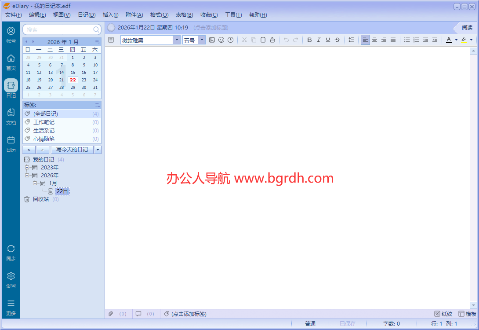Collapse the 1月 tree node

[x=35, y=183]
